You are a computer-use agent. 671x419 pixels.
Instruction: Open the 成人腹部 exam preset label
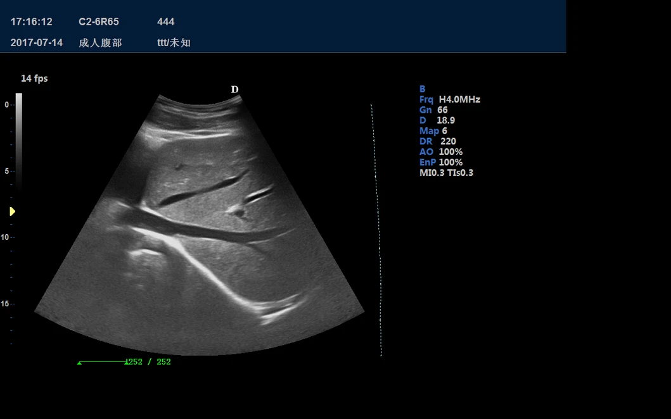coord(102,43)
